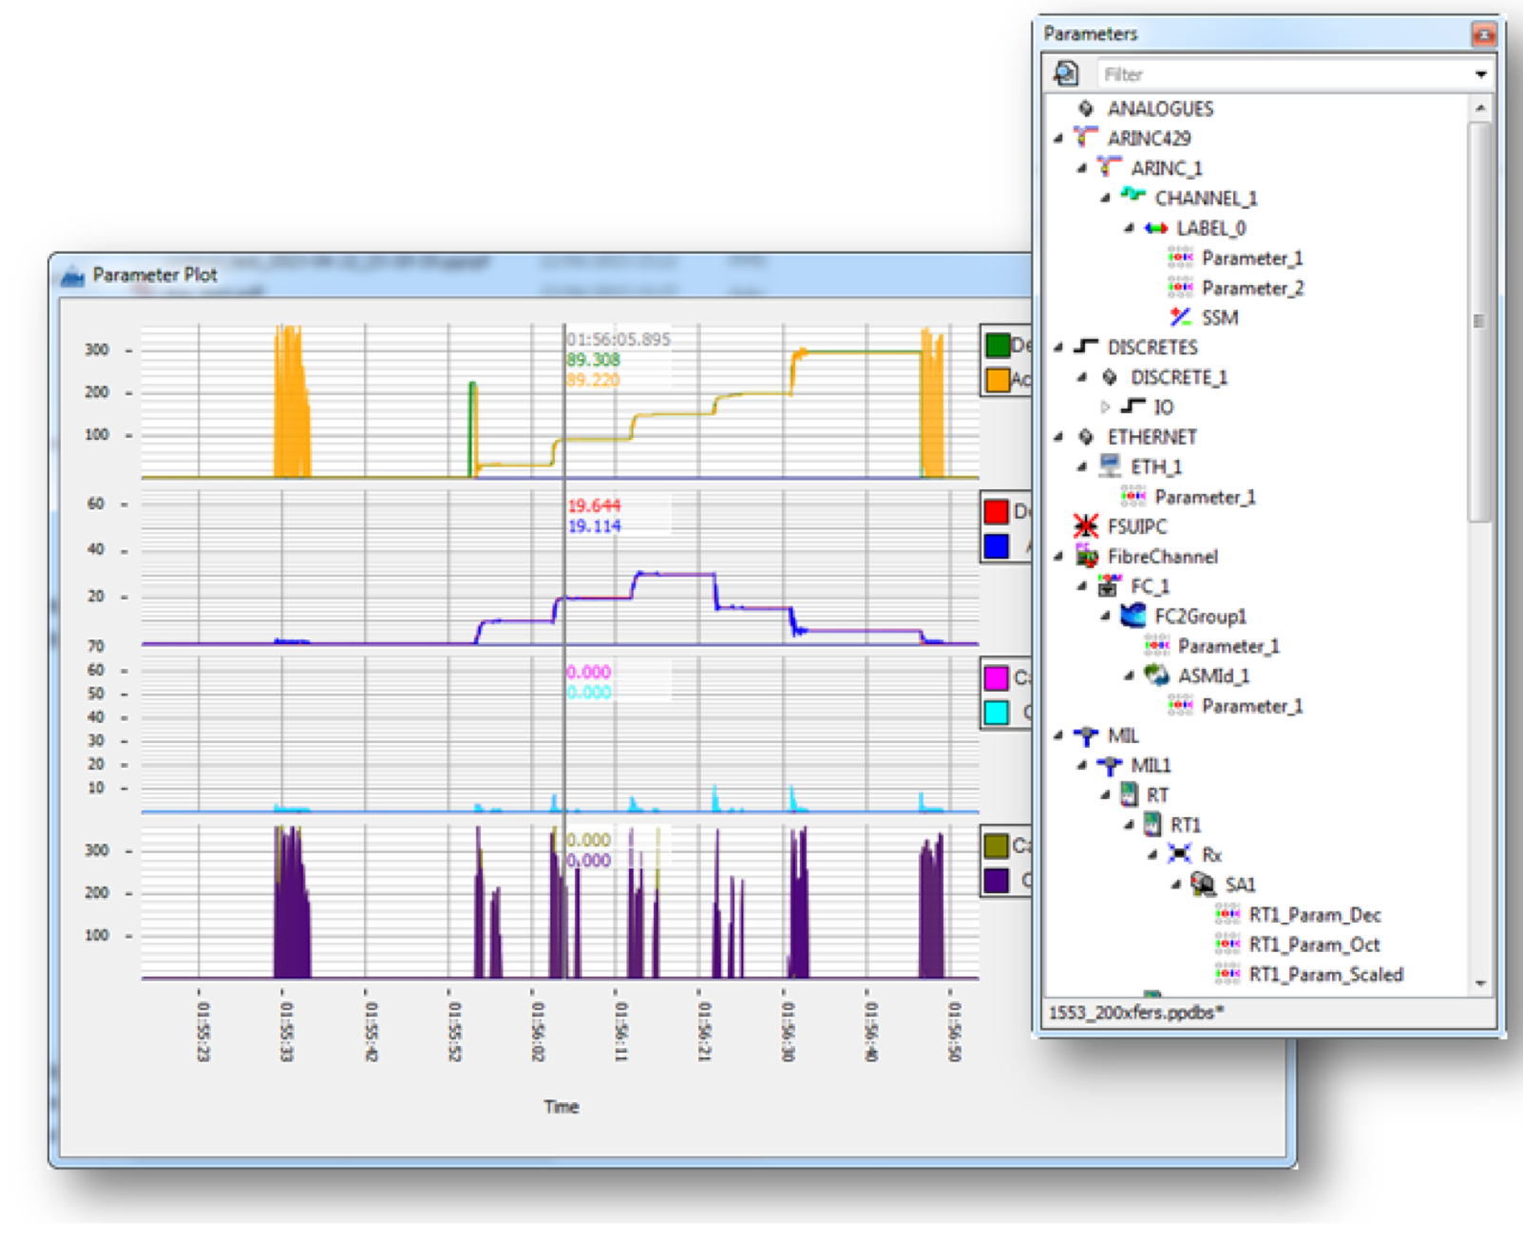Expand the IO node under DISCRETE_1
This screenshot has width=1523, height=1257.
(1105, 407)
